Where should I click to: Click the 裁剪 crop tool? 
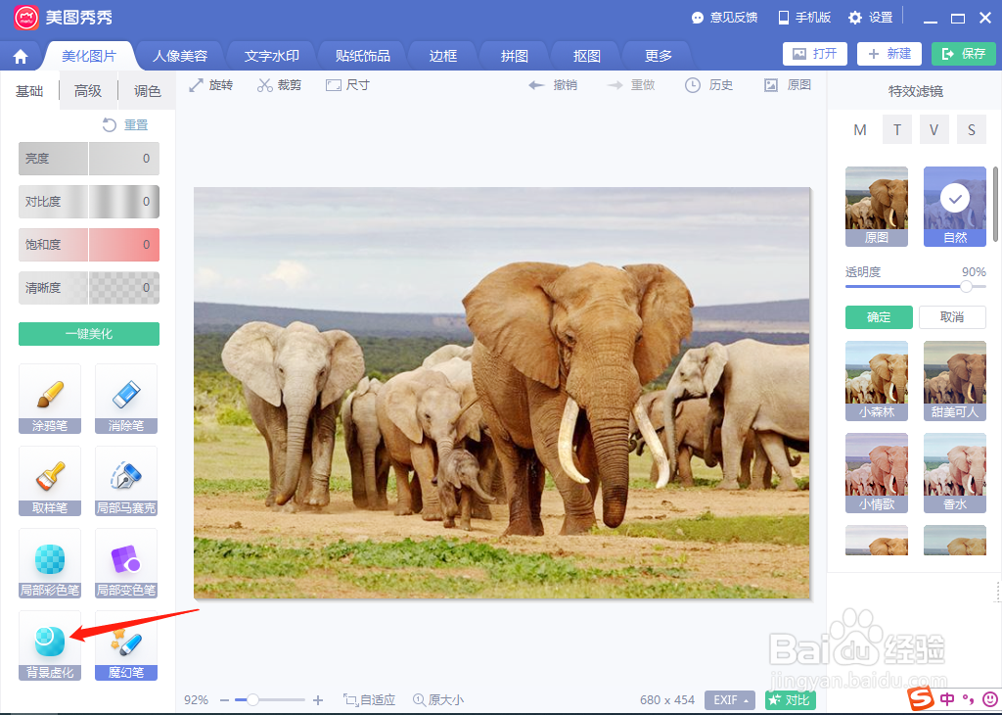tap(279, 85)
